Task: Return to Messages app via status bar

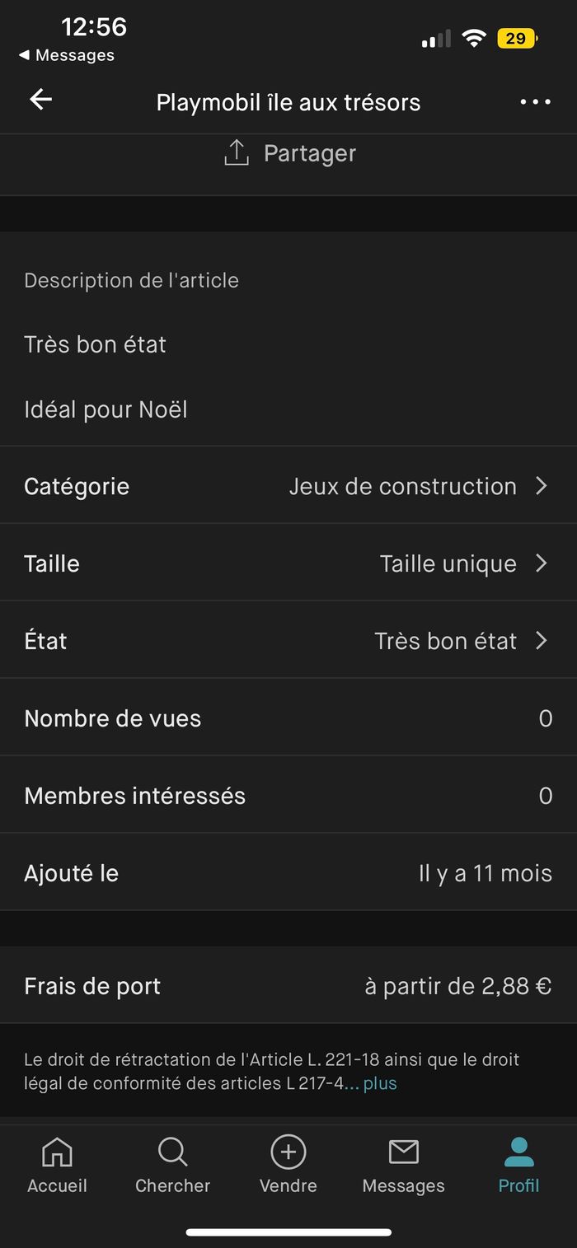Action: [67, 55]
